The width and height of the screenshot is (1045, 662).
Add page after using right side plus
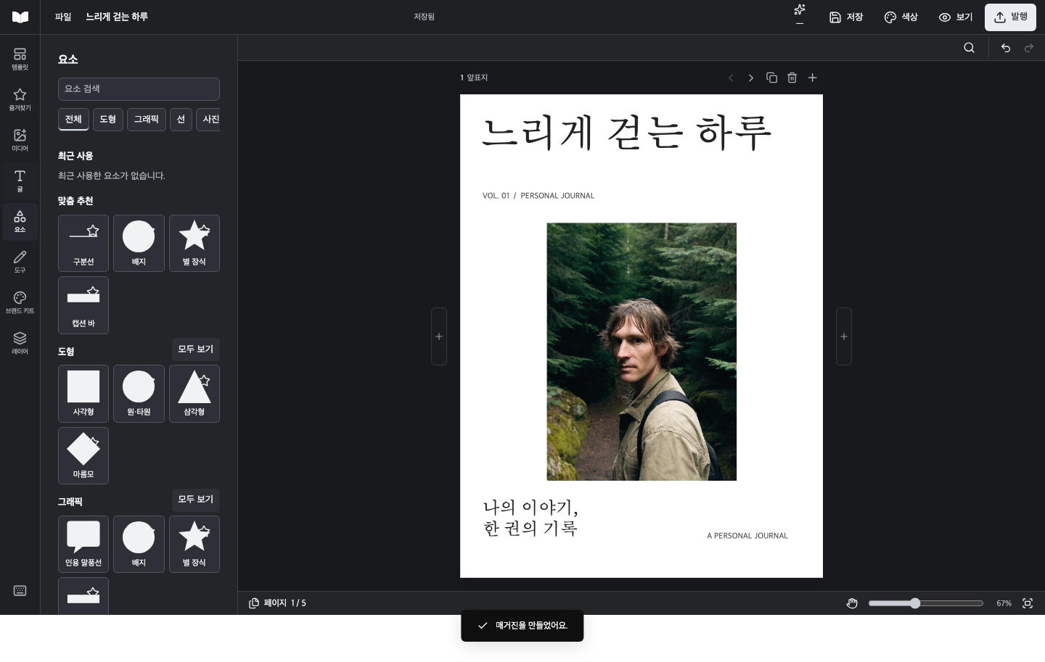click(x=844, y=336)
